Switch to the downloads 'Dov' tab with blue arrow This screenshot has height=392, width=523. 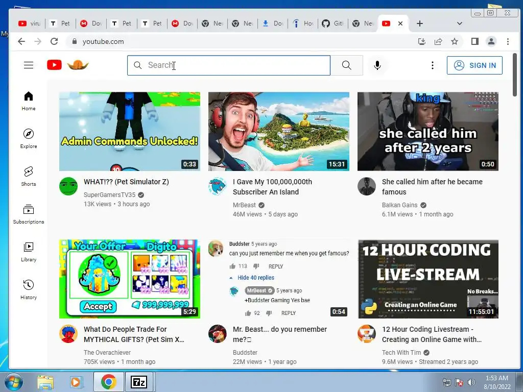coord(273,23)
